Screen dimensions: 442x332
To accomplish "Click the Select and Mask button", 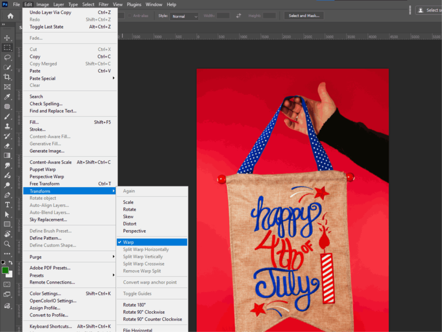I will point(304,16).
